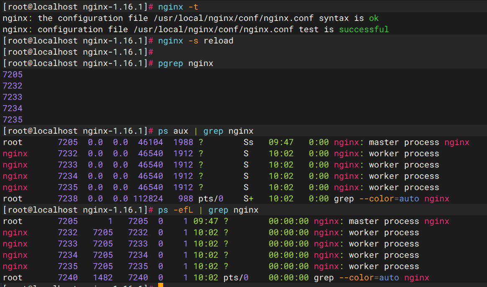Click the 'Ss' process state
The height and width of the screenshot is (287, 487).
(x=249, y=142)
